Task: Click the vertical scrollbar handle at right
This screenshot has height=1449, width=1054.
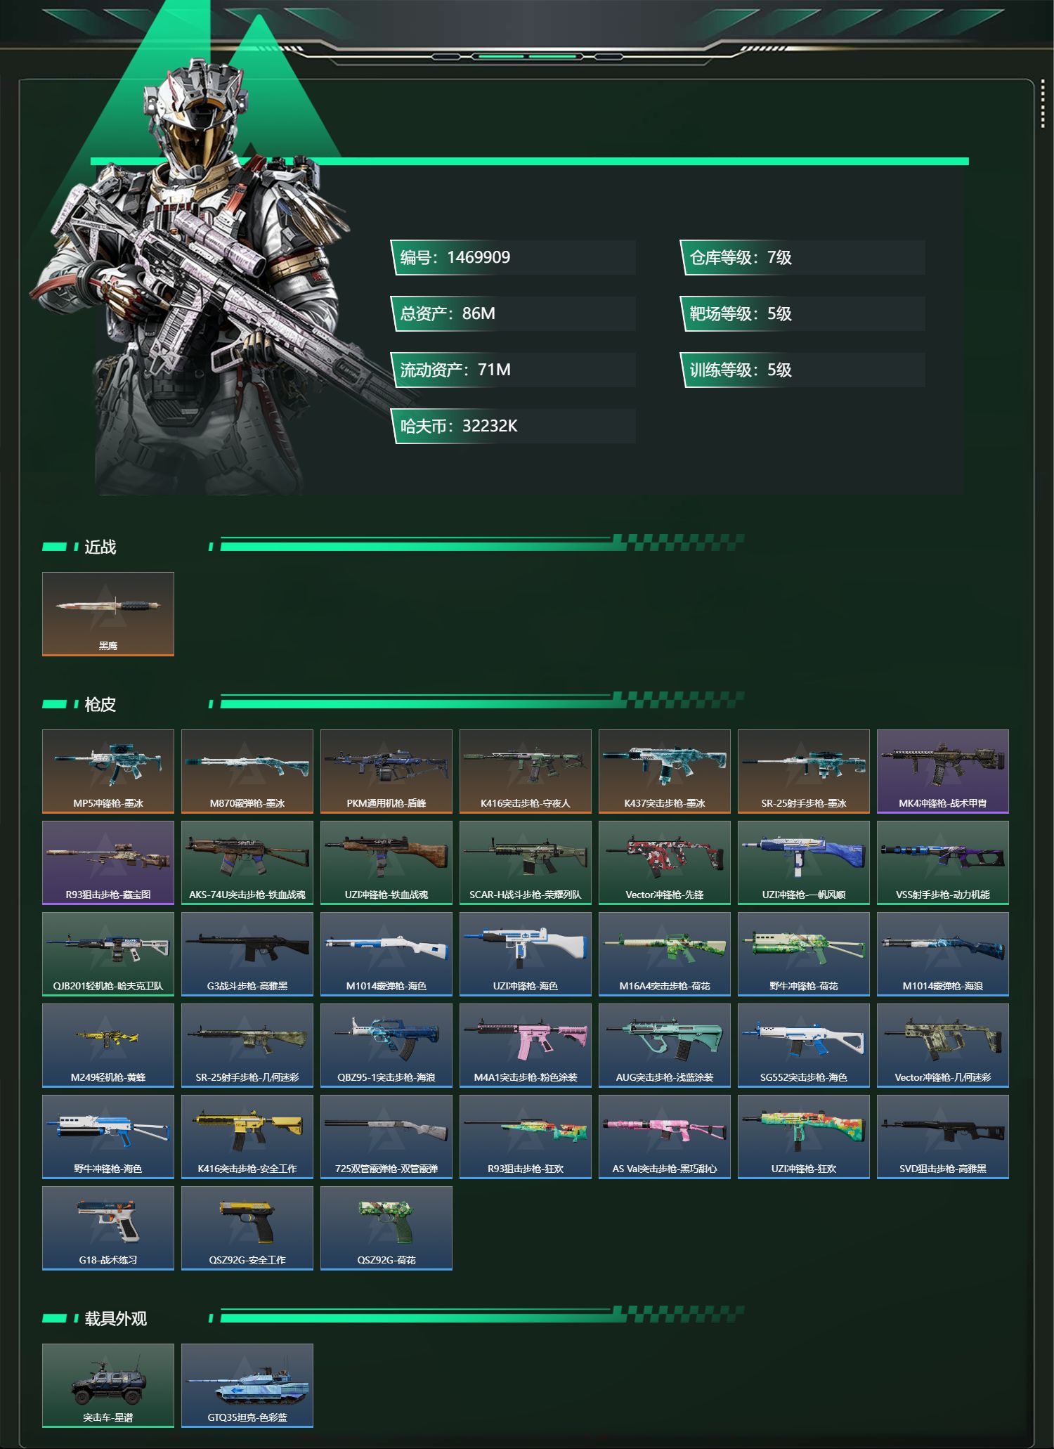Action: tap(1042, 110)
